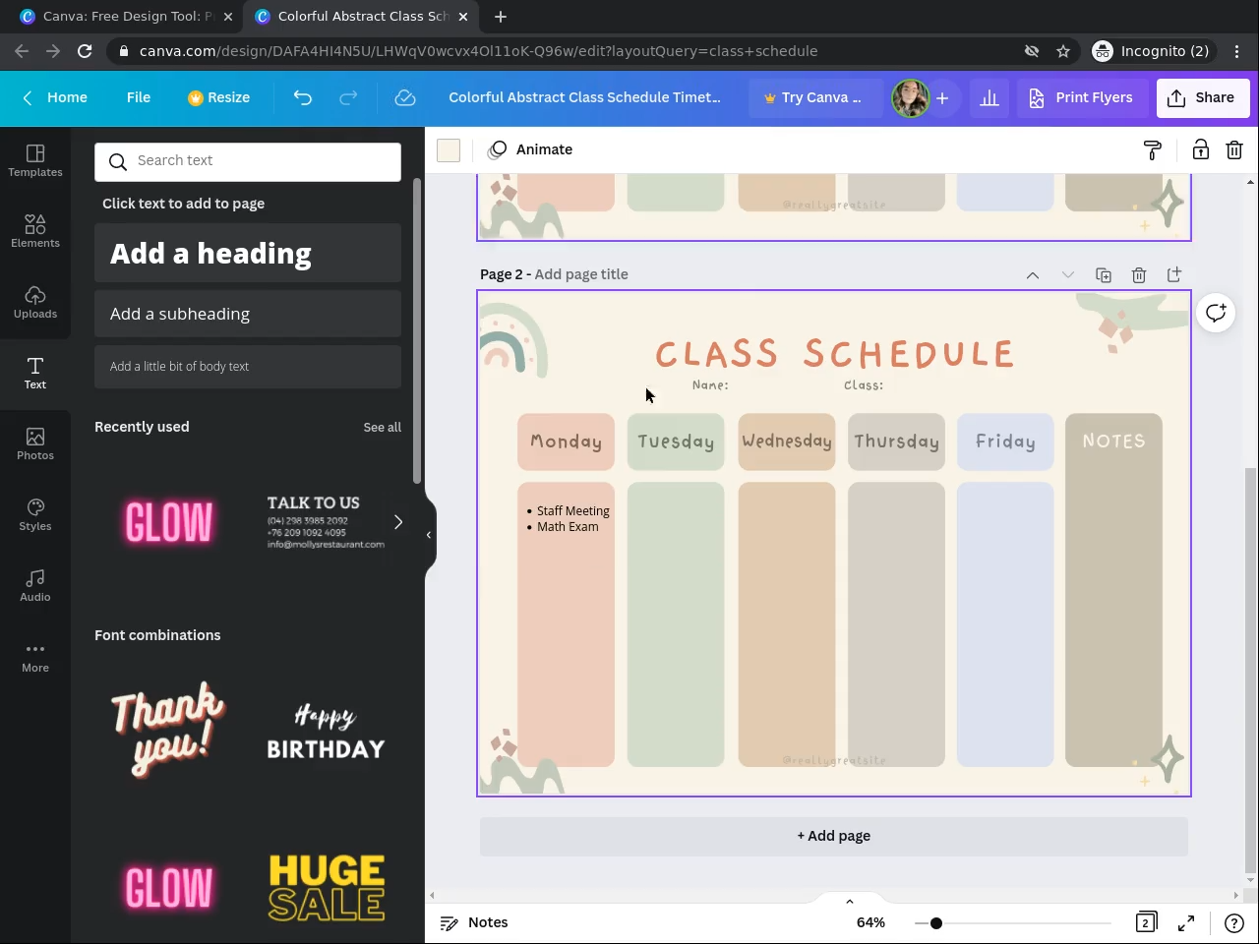Click Try Canva Pro button
1259x944 pixels.
coord(813,97)
